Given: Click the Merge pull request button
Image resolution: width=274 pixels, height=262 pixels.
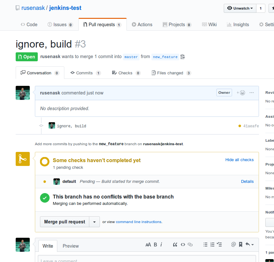Looking at the screenshot, I should (x=65, y=222).
